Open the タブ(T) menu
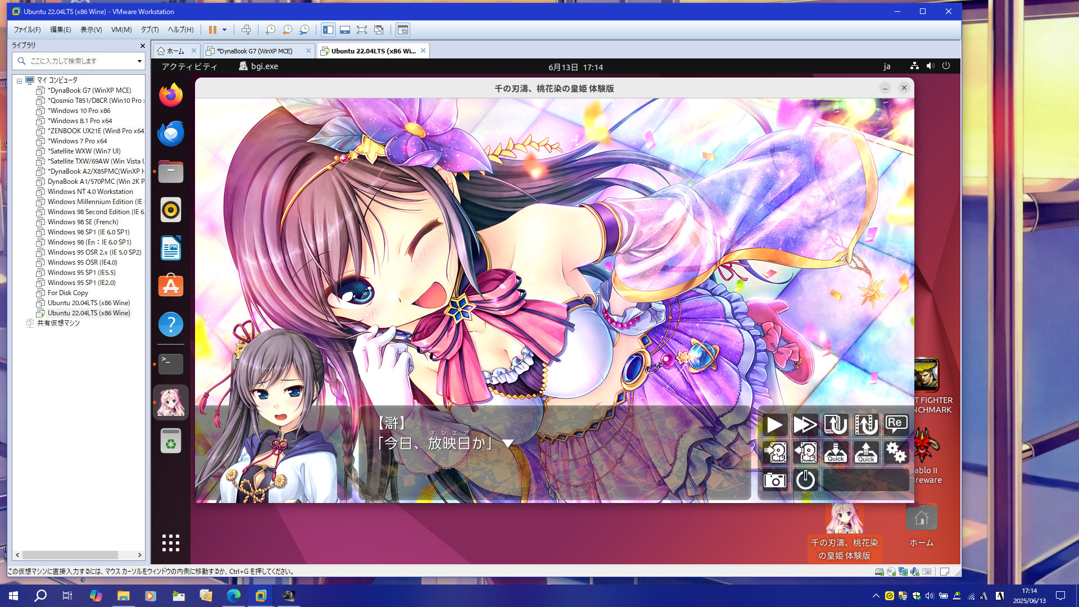This screenshot has width=1079, height=607. click(149, 30)
